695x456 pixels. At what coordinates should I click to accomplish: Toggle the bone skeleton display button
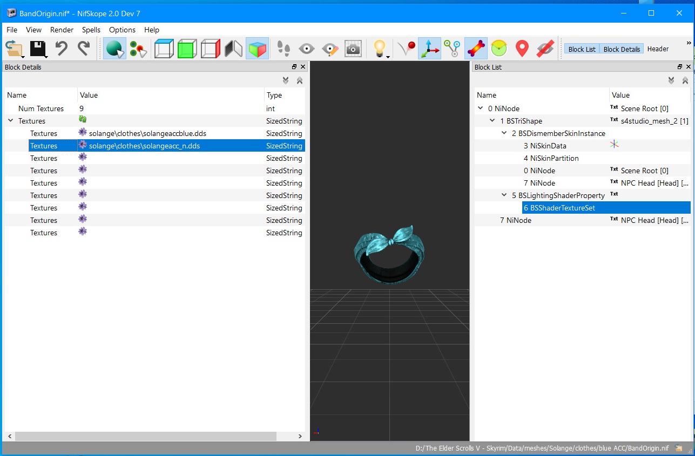point(476,49)
